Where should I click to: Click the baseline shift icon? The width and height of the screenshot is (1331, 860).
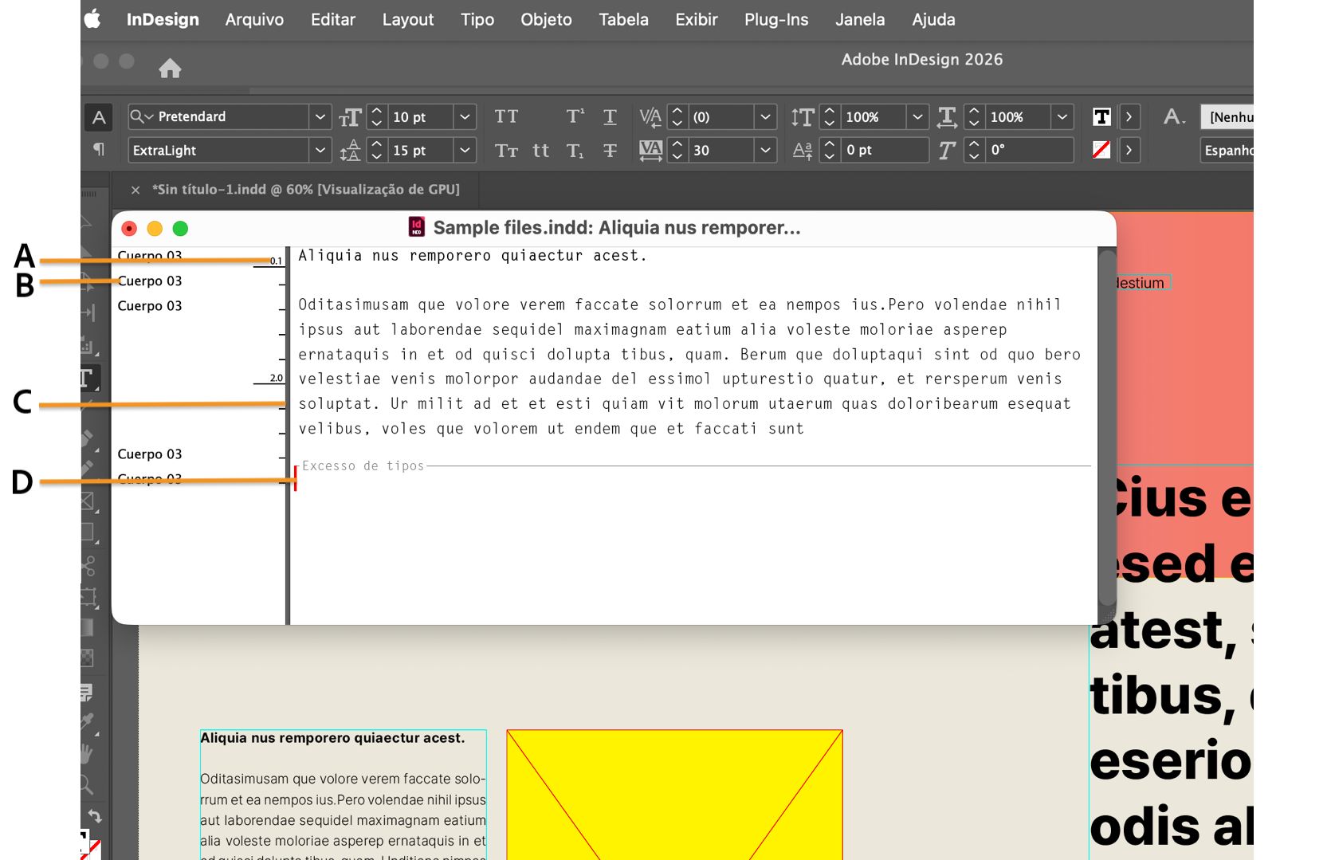[x=803, y=150]
